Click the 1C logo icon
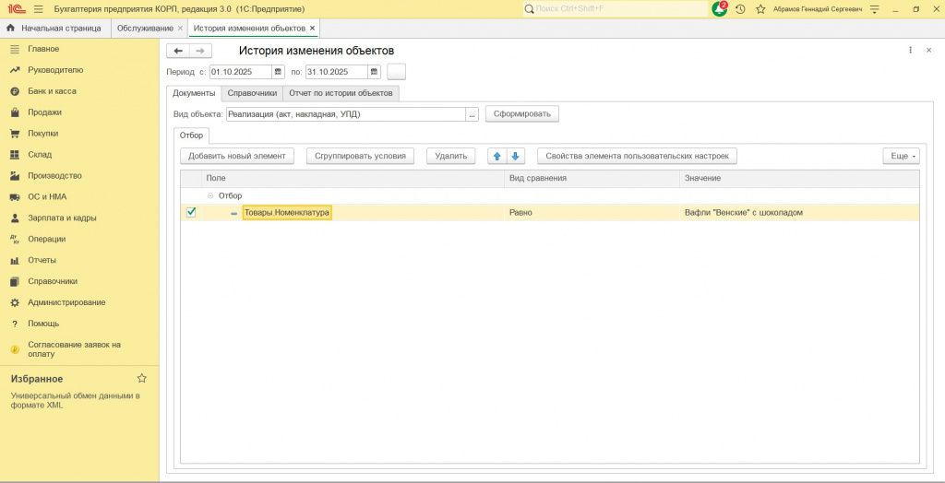 click(17, 9)
